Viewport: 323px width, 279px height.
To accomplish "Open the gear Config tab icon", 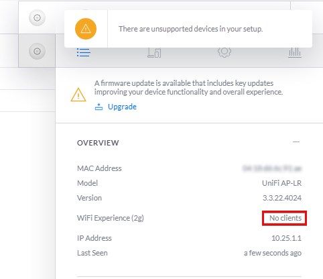I will click(224, 52).
